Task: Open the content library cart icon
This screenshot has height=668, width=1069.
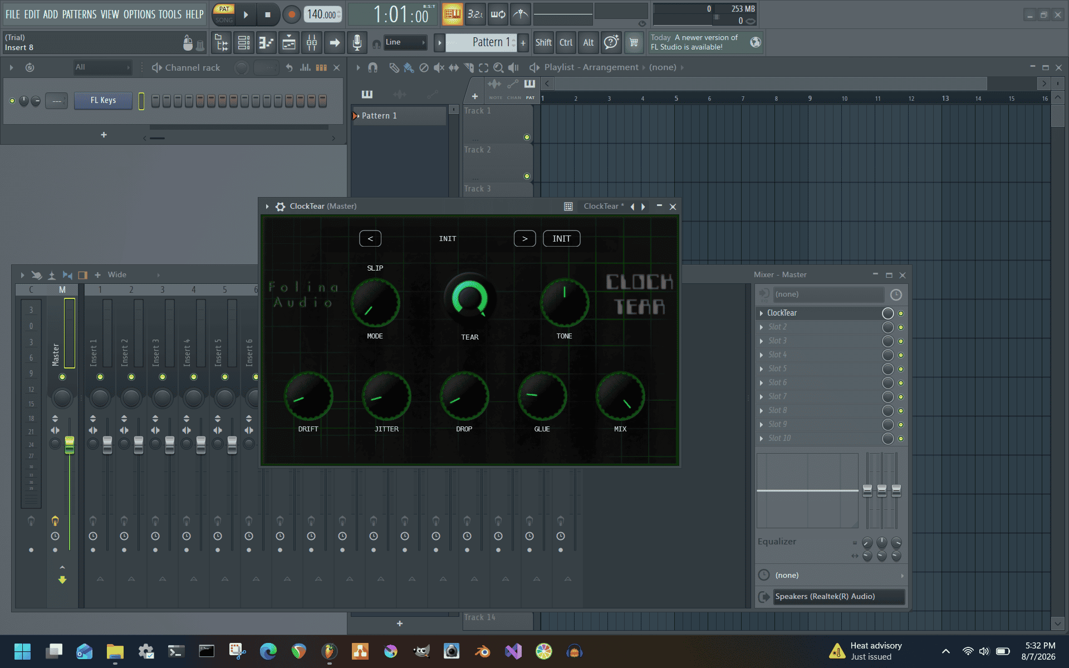Action: click(634, 42)
